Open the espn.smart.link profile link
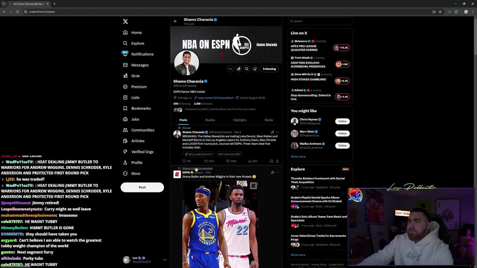The width and height of the screenshot is (477, 268). click(216, 98)
